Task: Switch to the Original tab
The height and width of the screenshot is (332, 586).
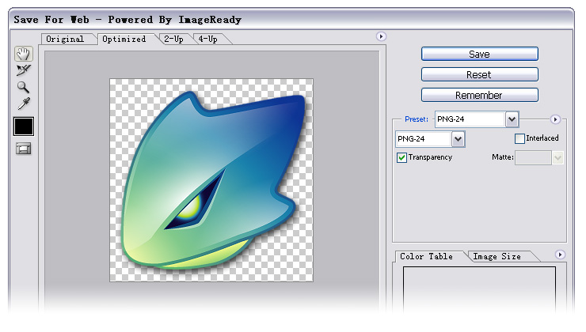Action: click(x=65, y=40)
